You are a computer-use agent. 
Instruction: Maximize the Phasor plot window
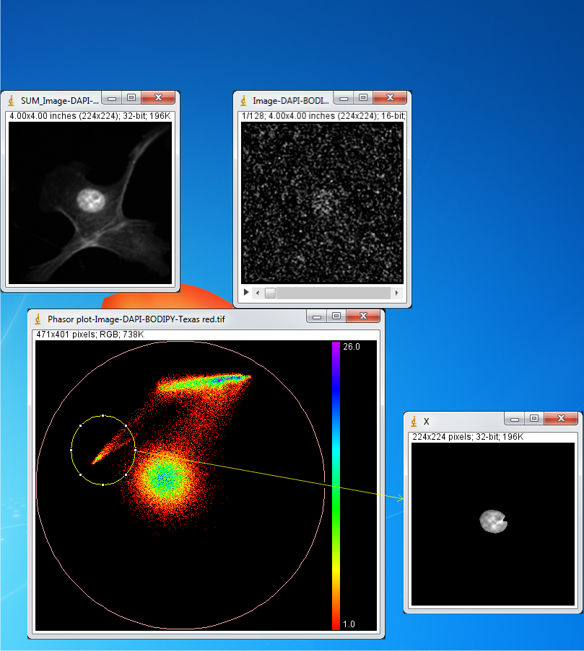pos(336,316)
